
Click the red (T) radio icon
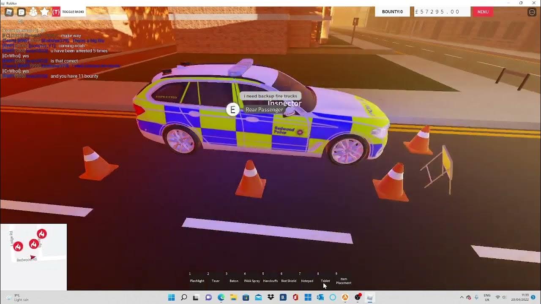tap(56, 12)
